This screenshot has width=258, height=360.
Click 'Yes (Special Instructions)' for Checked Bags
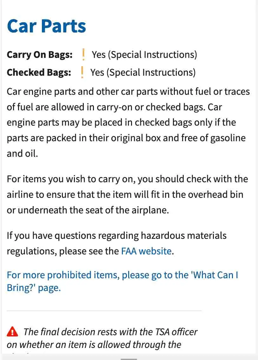[x=143, y=73]
